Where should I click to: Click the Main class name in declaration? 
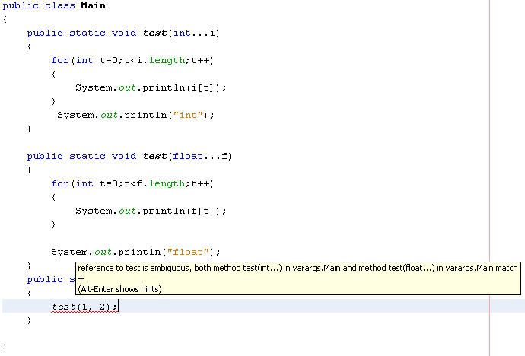click(93, 5)
